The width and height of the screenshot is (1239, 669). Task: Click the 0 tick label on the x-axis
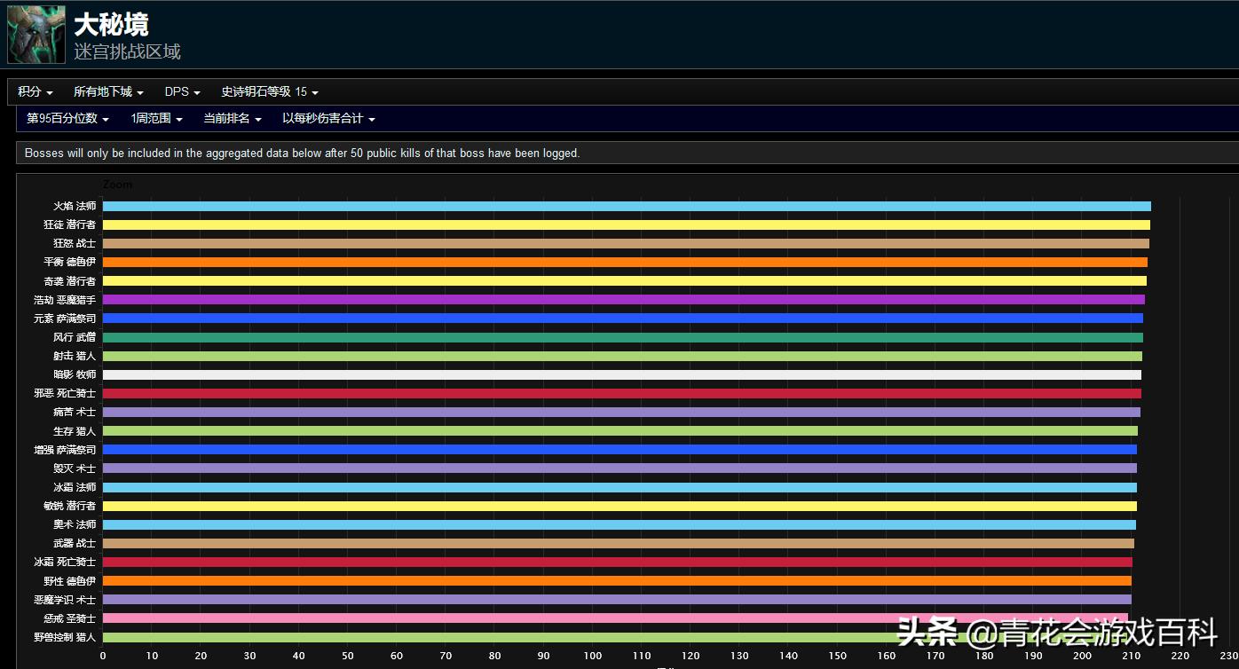click(x=103, y=656)
